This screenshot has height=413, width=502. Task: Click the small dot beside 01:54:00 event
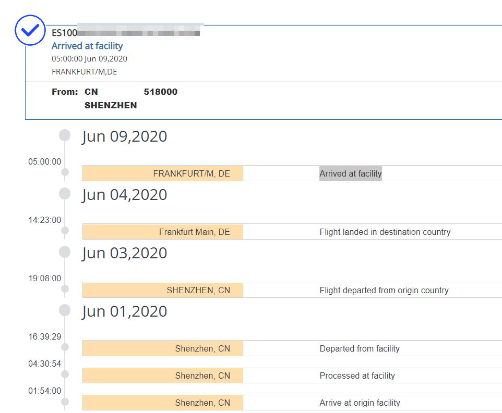(65, 402)
